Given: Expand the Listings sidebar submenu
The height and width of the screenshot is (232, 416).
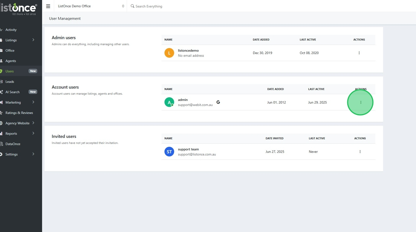Looking at the screenshot, I should point(33,40).
